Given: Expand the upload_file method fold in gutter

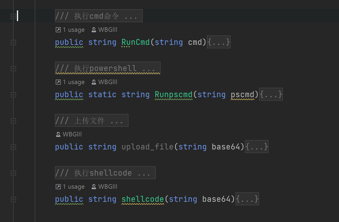Looking at the screenshot, I should [13, 147].
